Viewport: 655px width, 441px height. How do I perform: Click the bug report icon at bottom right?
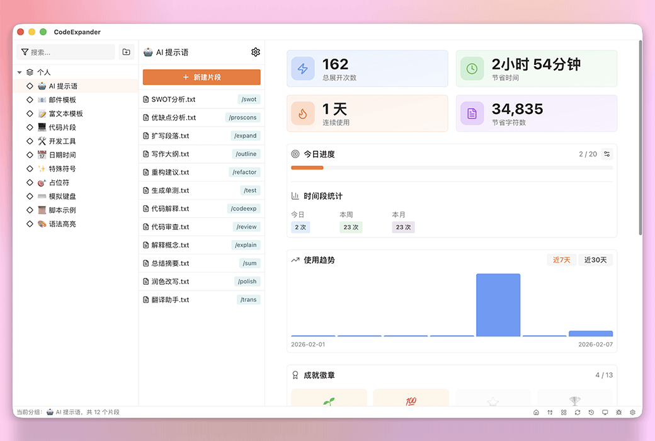point(619,413)
